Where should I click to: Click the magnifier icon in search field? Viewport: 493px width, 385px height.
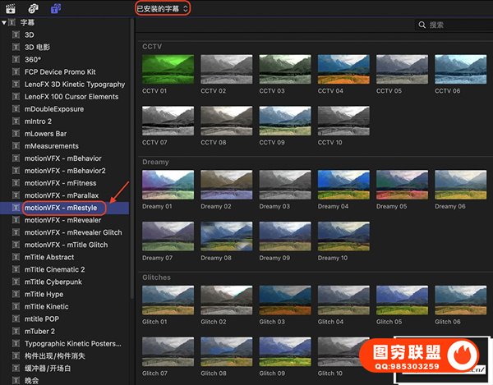click(x=422, y=26)
